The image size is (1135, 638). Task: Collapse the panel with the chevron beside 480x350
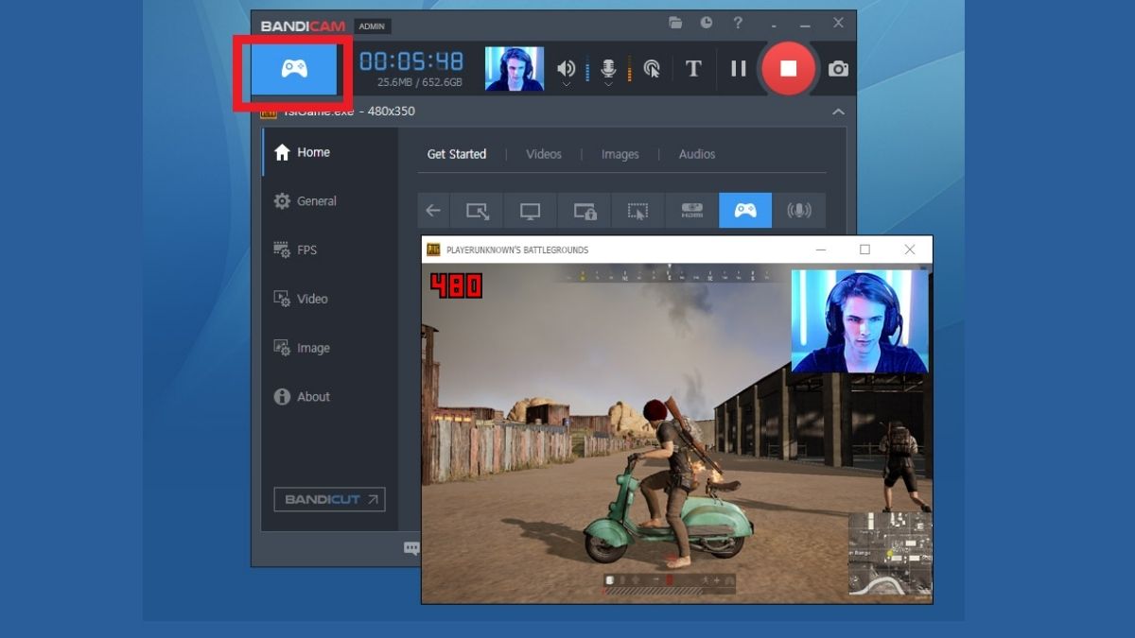[x=838, y=112]
